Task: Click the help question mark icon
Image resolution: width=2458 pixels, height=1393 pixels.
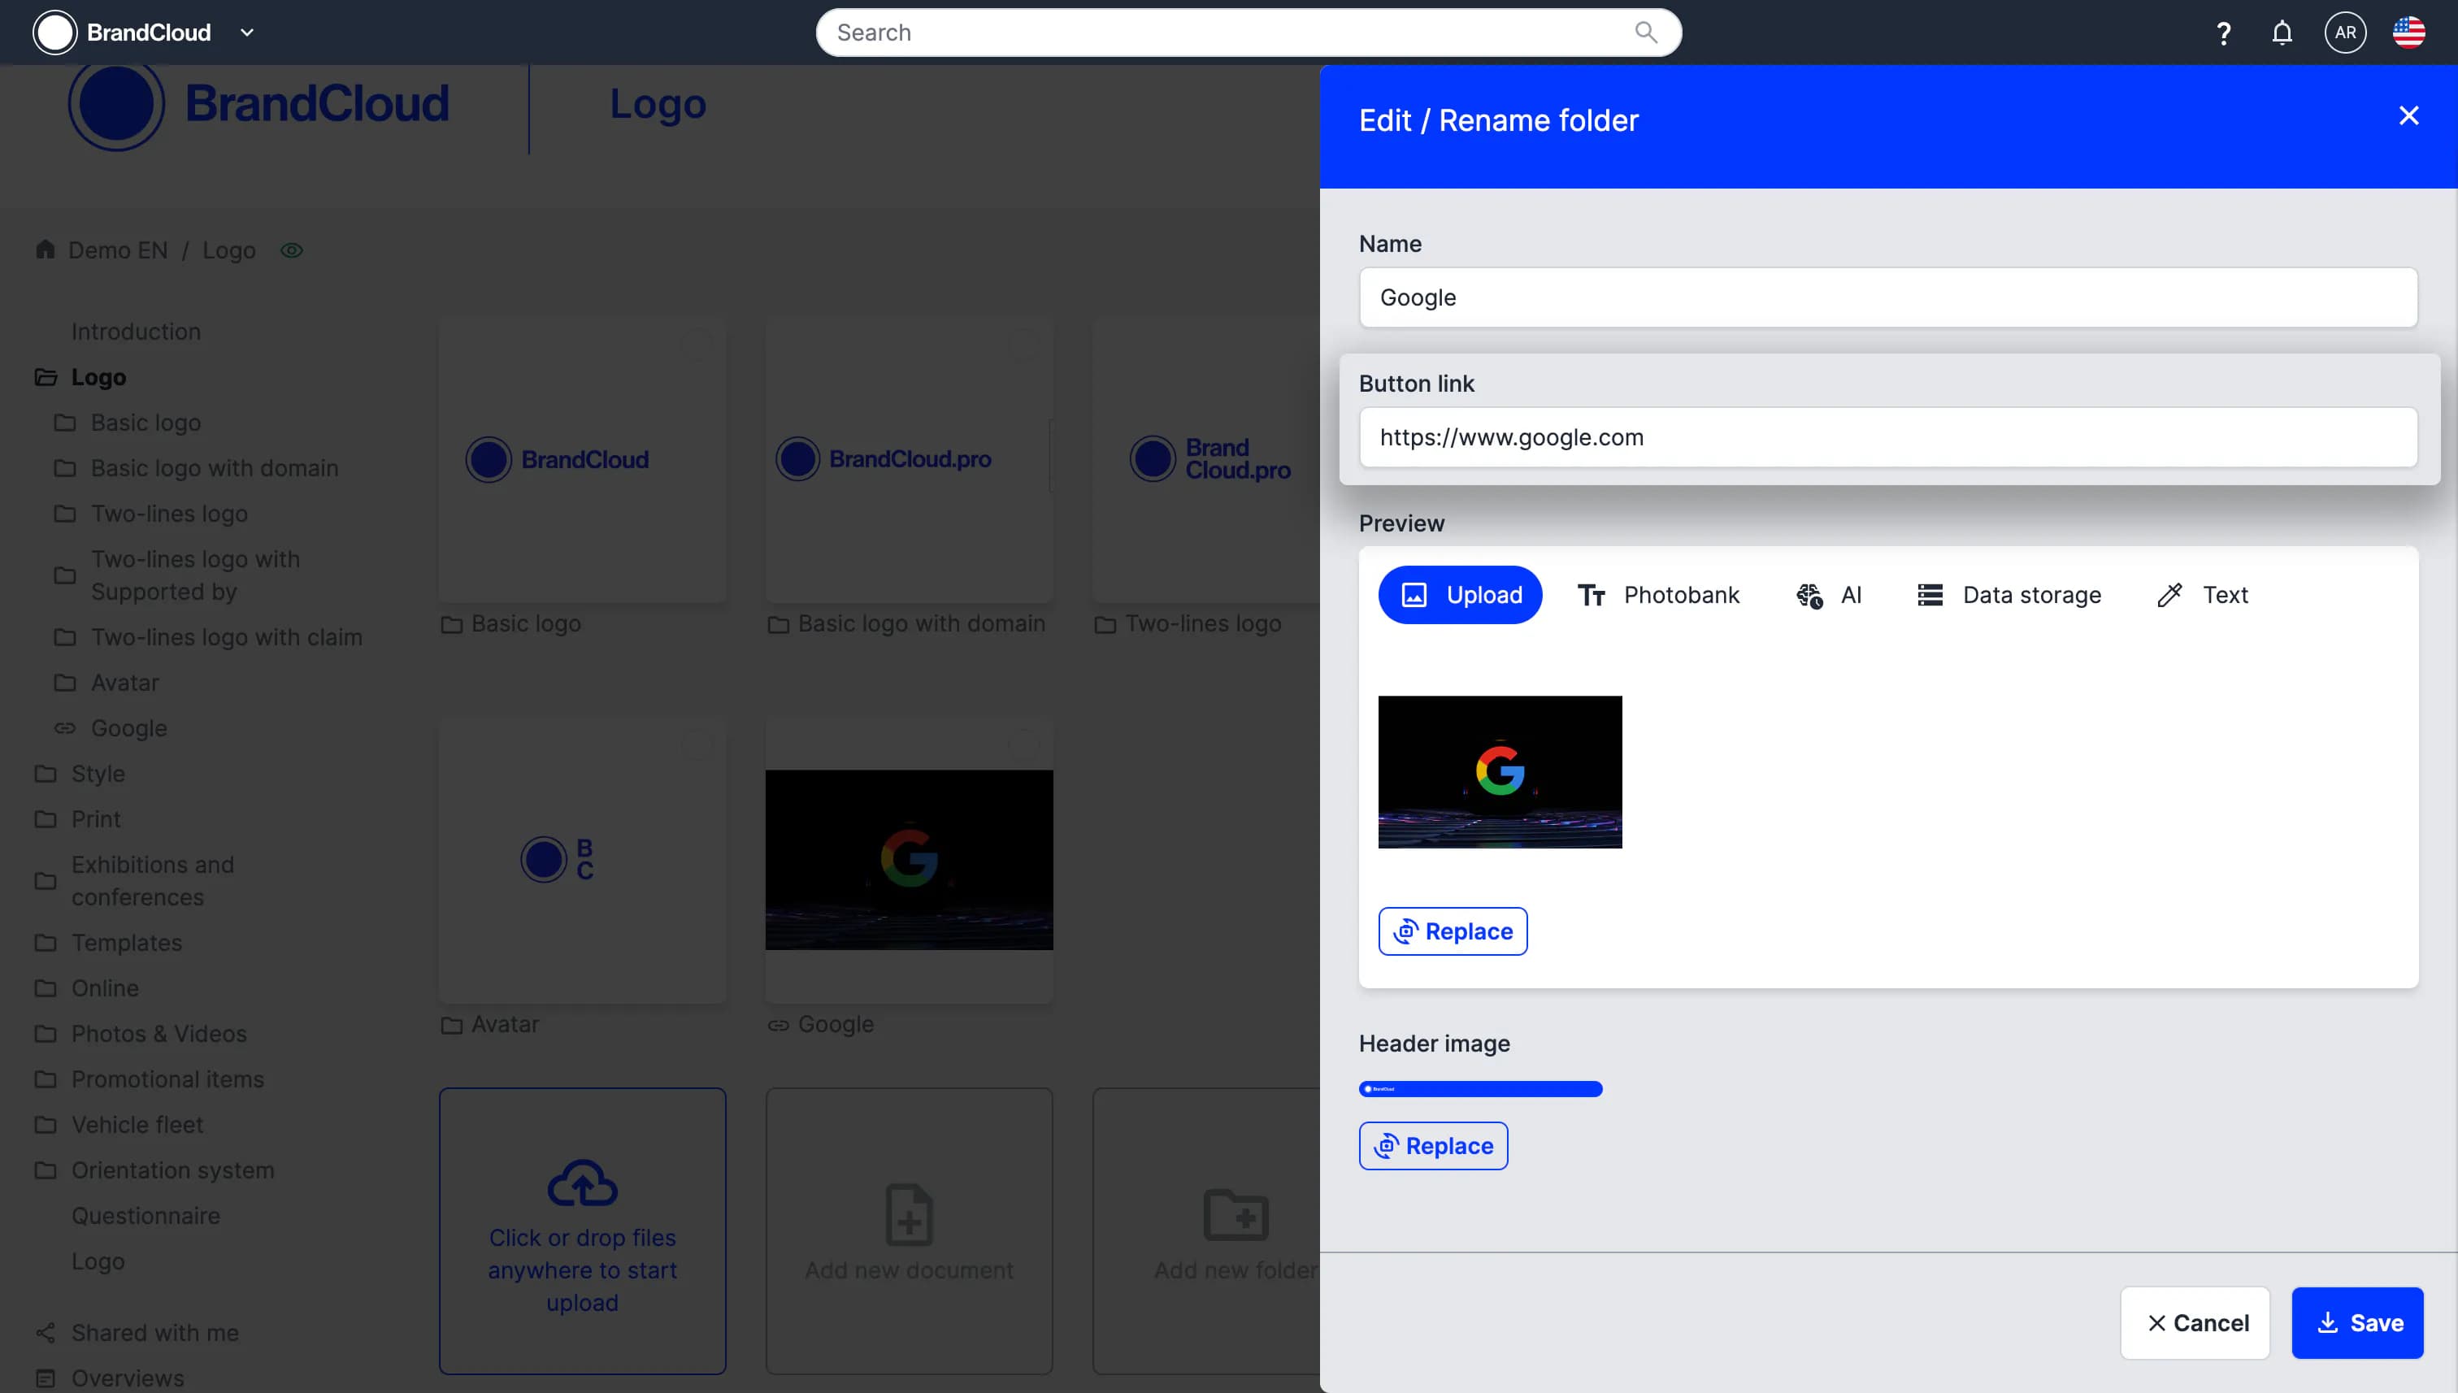Action: tap(2224, 33)
